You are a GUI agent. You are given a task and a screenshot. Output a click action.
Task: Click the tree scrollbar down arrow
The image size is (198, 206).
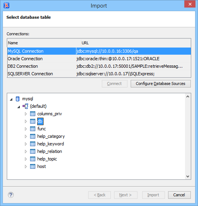(x=188, y=176)
